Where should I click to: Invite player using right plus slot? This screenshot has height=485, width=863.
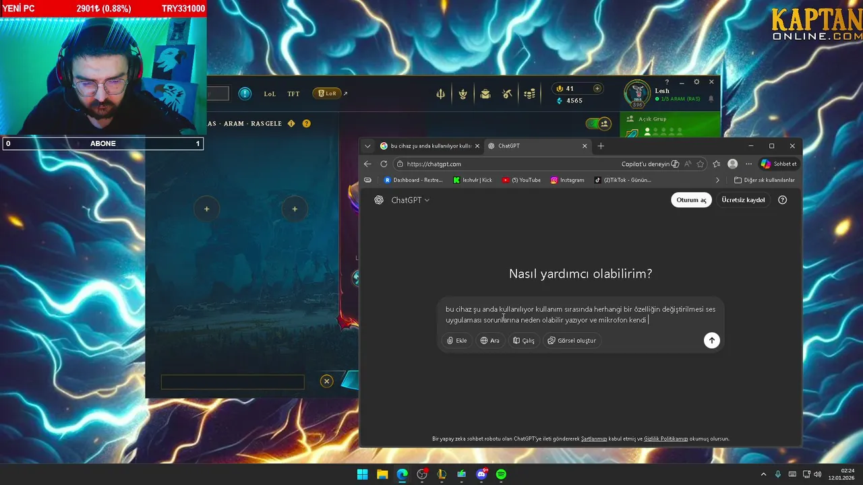(295, 209)
